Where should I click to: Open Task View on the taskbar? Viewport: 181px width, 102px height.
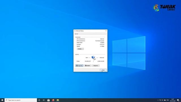point(44,100)
